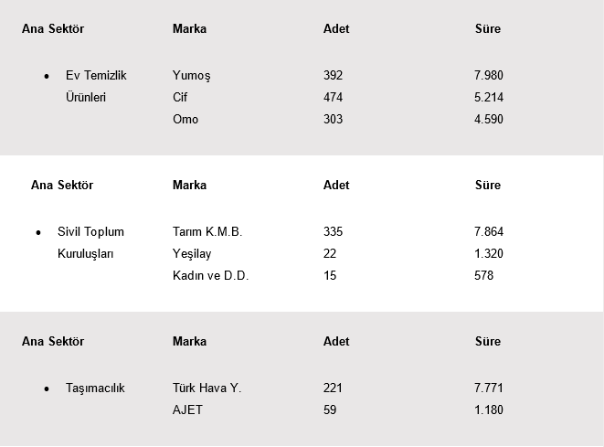Select the 7.980 duration value

click(489, 76)
